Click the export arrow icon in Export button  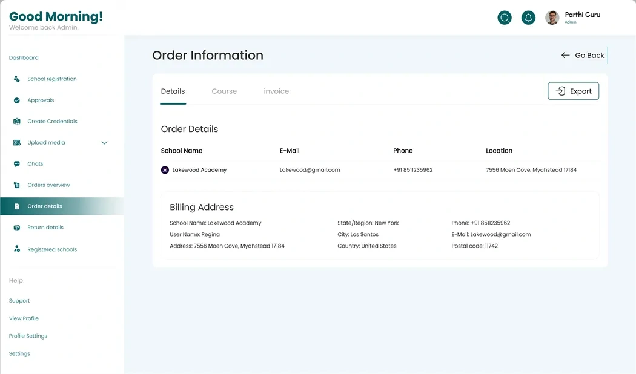point(560,91)
